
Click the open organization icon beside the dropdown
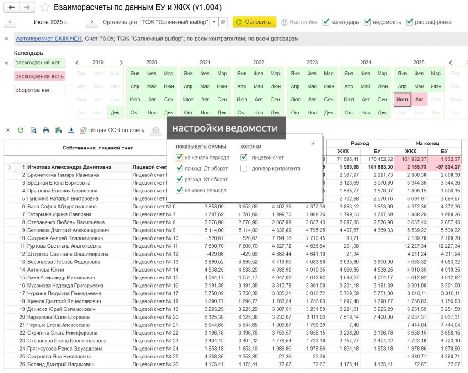[223, 22]
